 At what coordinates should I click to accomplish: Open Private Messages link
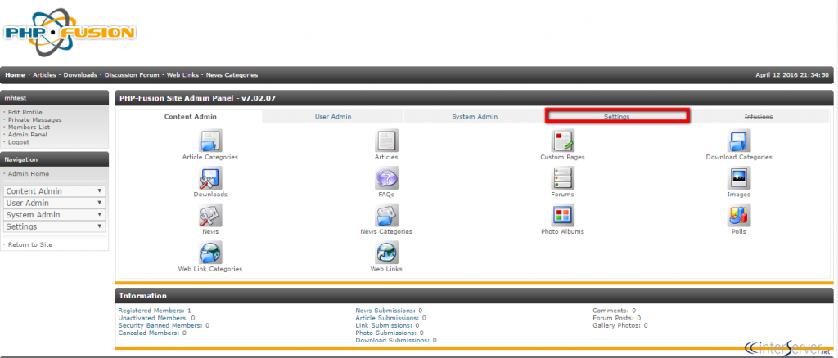tap(34, 119)
